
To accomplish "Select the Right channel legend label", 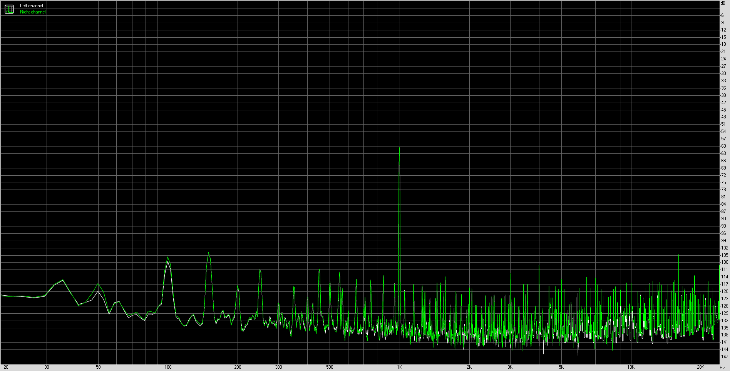I will (x=33, y=12).
